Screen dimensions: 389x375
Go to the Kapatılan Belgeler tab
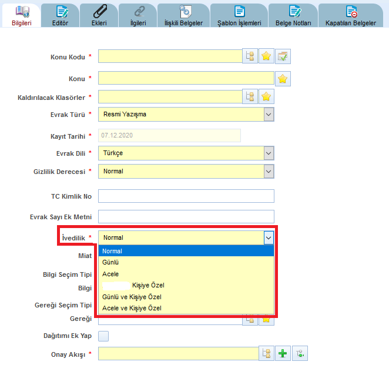(351, 15)
